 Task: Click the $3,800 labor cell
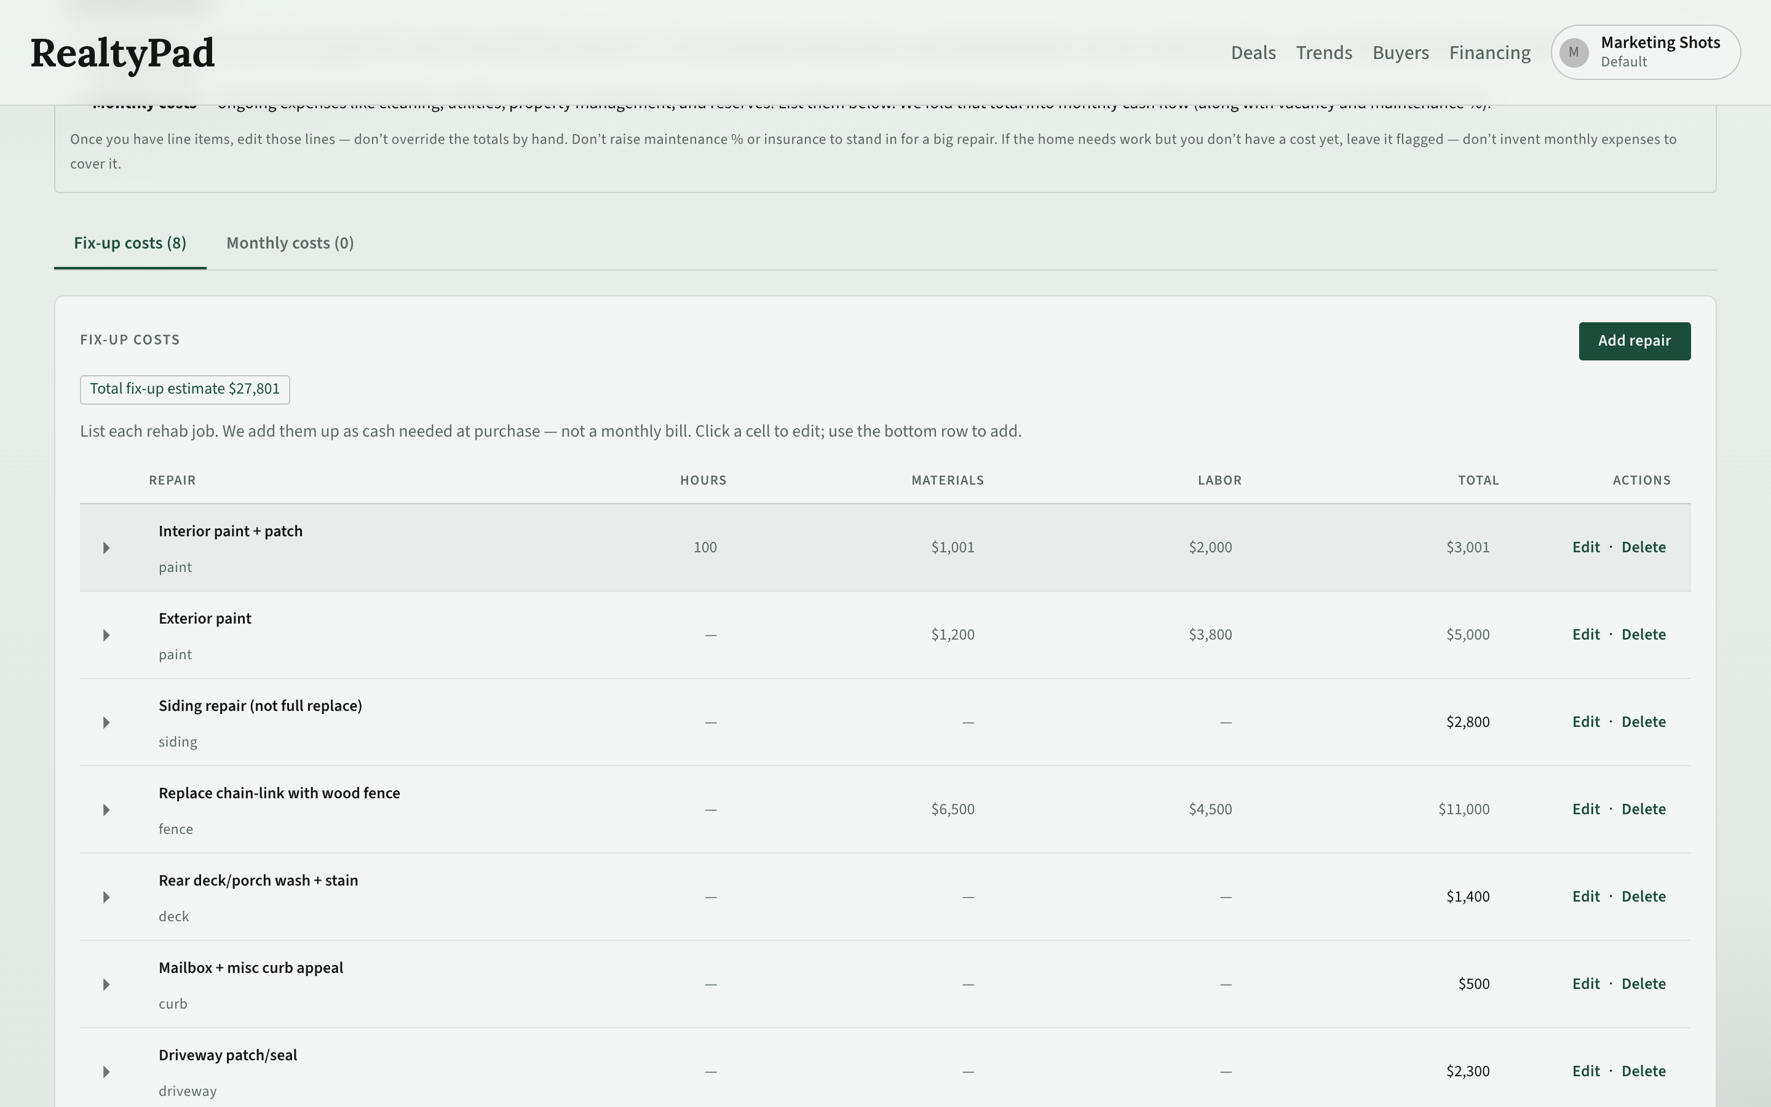pos(1210,635)
